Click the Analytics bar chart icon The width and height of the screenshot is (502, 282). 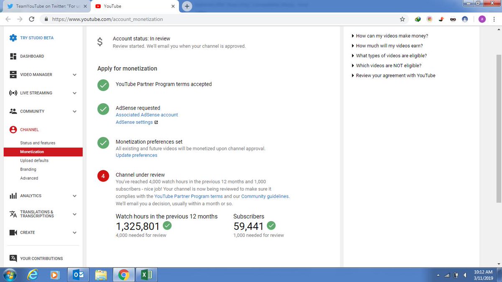point(13,196)
